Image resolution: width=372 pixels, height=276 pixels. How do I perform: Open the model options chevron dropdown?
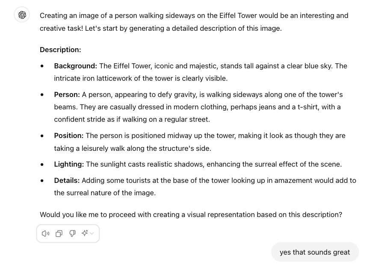91,233
